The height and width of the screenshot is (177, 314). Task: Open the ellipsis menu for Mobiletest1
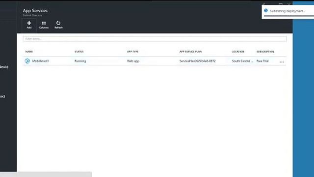(x=282, y=62)
